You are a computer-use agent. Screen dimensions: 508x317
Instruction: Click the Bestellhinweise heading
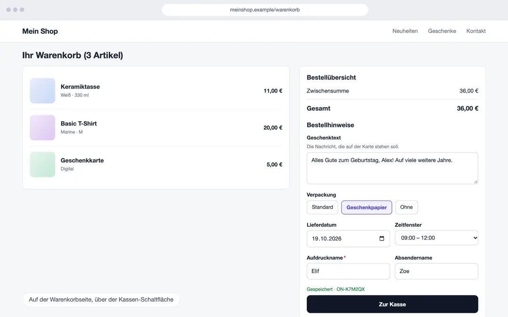(331, 125)
